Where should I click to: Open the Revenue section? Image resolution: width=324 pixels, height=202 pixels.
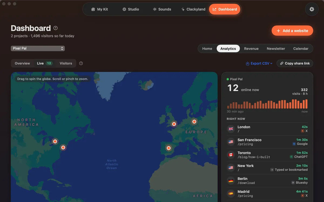pos(251,49)
